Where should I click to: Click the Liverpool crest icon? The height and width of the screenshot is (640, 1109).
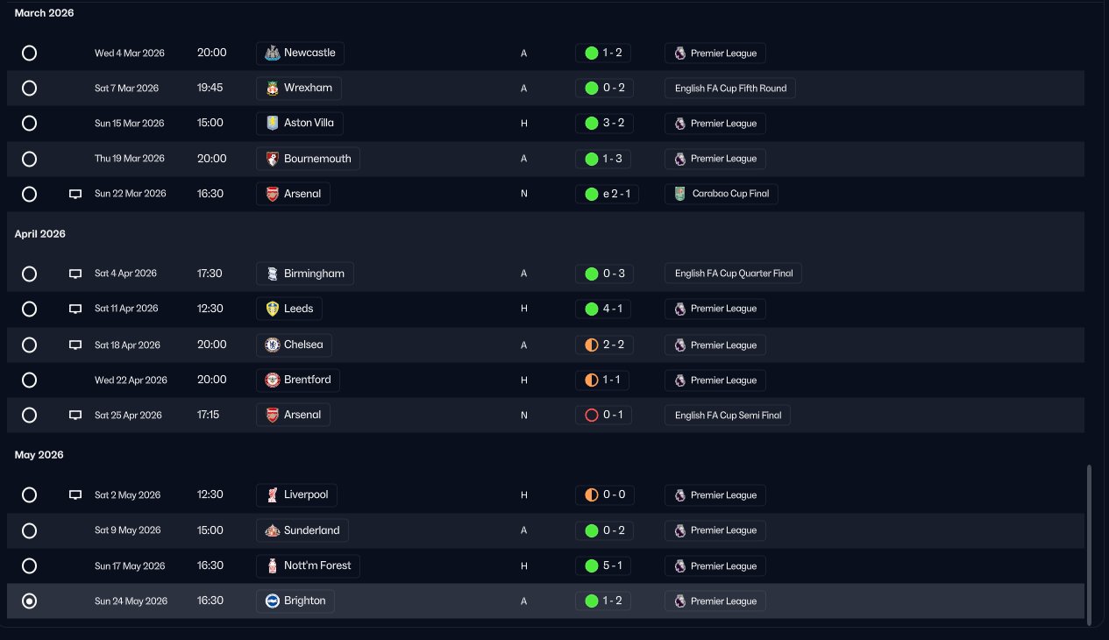pos(273,495)
